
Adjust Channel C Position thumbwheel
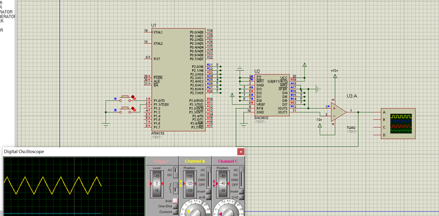pos(223,183)
